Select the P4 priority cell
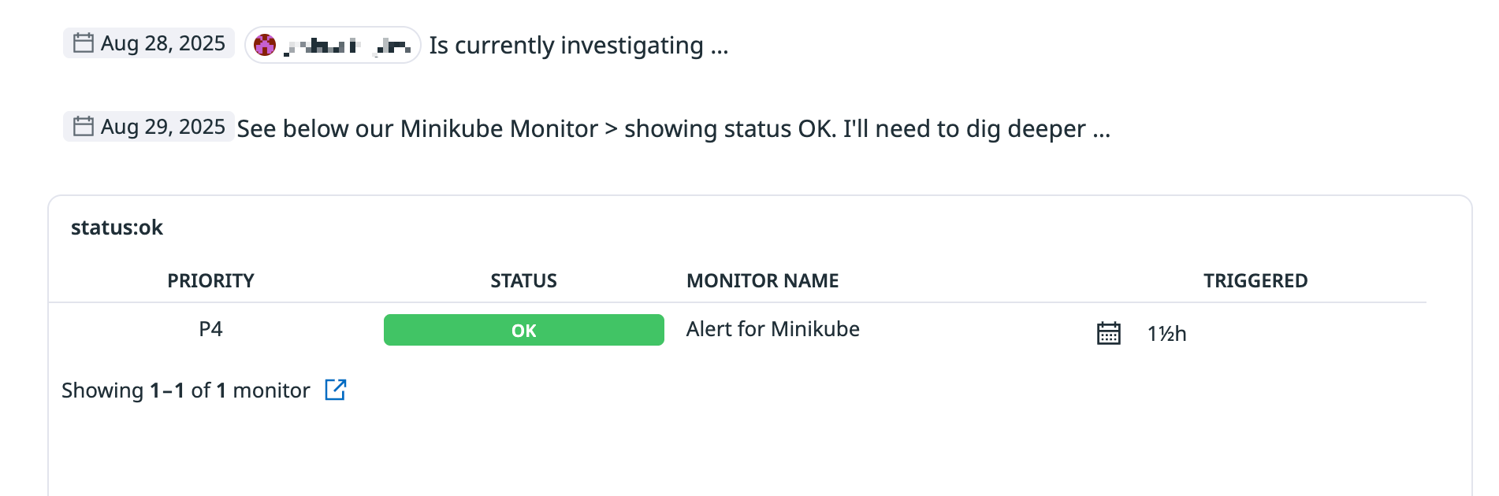 tap(210, 329)
